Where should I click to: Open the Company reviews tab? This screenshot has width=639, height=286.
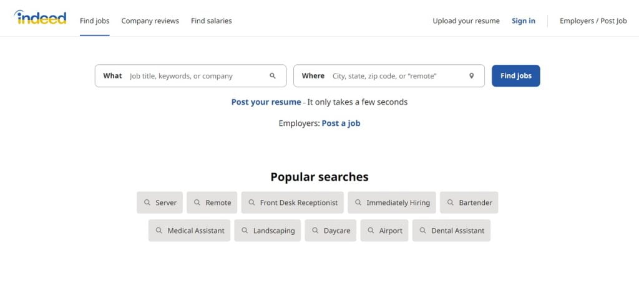(x=150, y=21)
